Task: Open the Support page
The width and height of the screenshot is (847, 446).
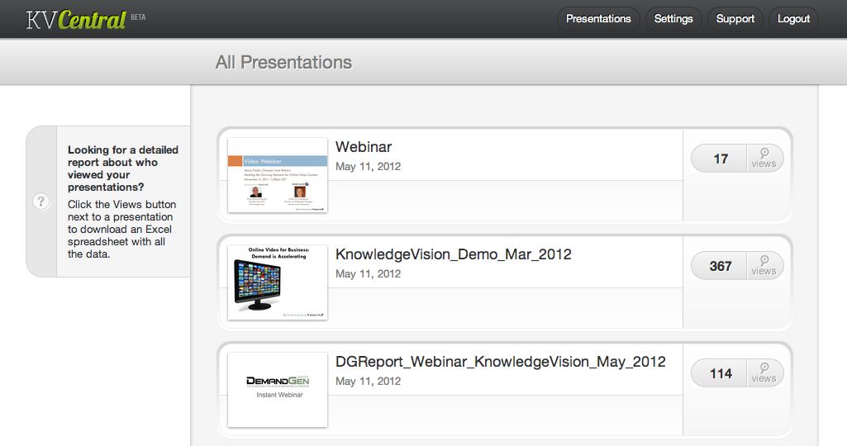Action: [x=735, y=19]
